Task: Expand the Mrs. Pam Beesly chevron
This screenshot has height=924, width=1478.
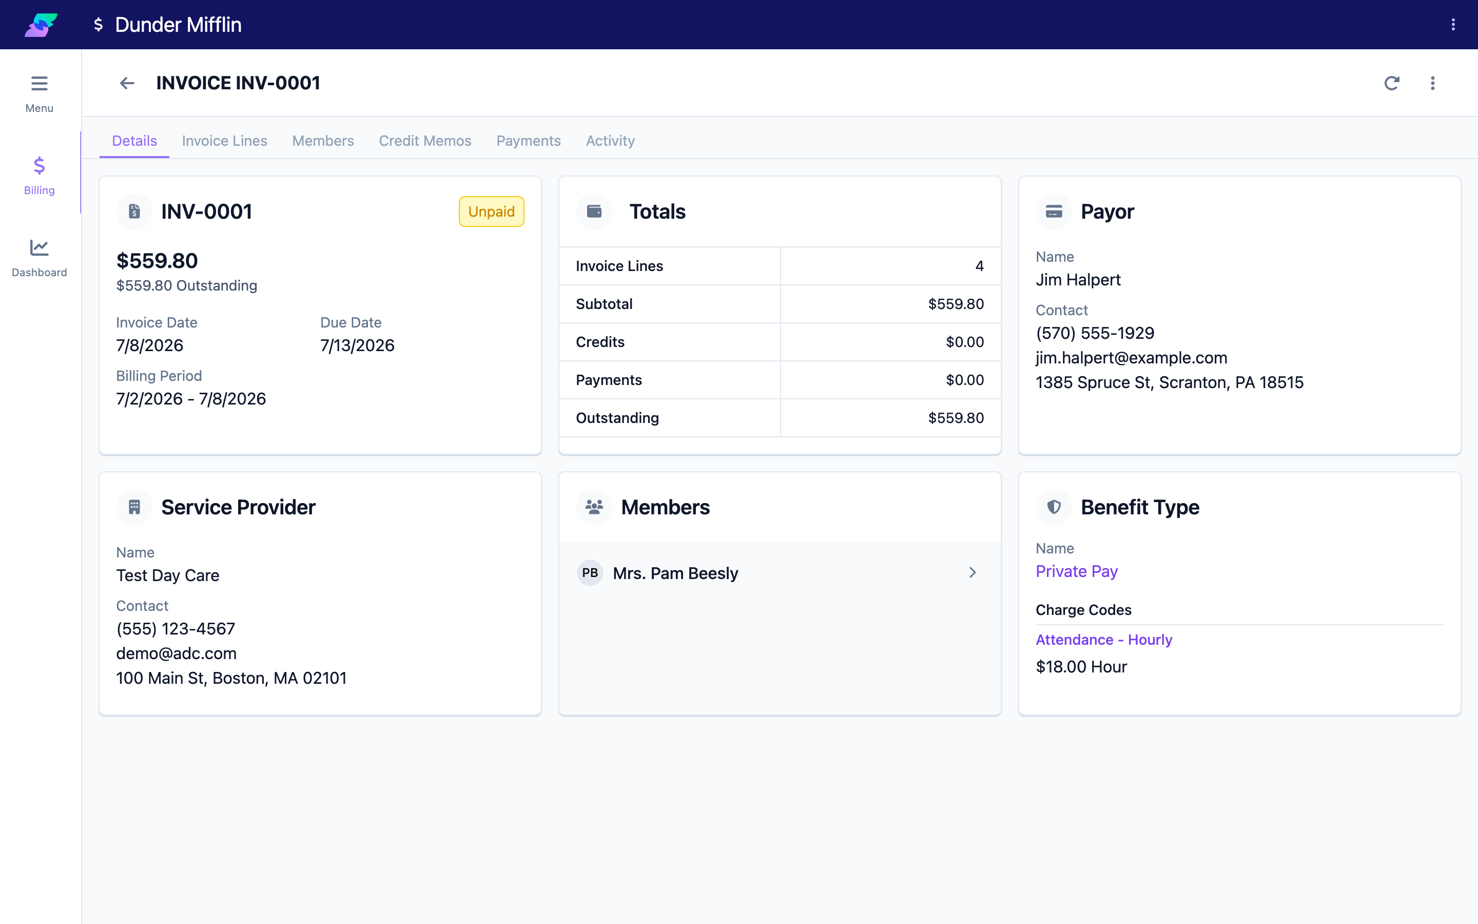Action: [973, 572]
